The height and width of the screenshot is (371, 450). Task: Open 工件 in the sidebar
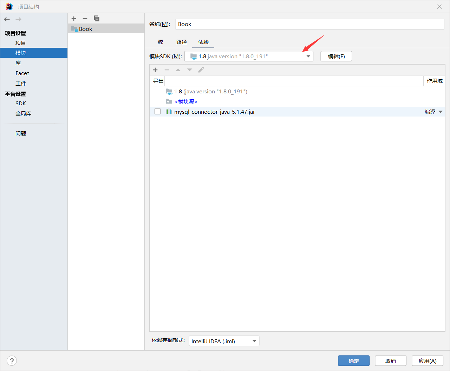[x=21, y=83]
